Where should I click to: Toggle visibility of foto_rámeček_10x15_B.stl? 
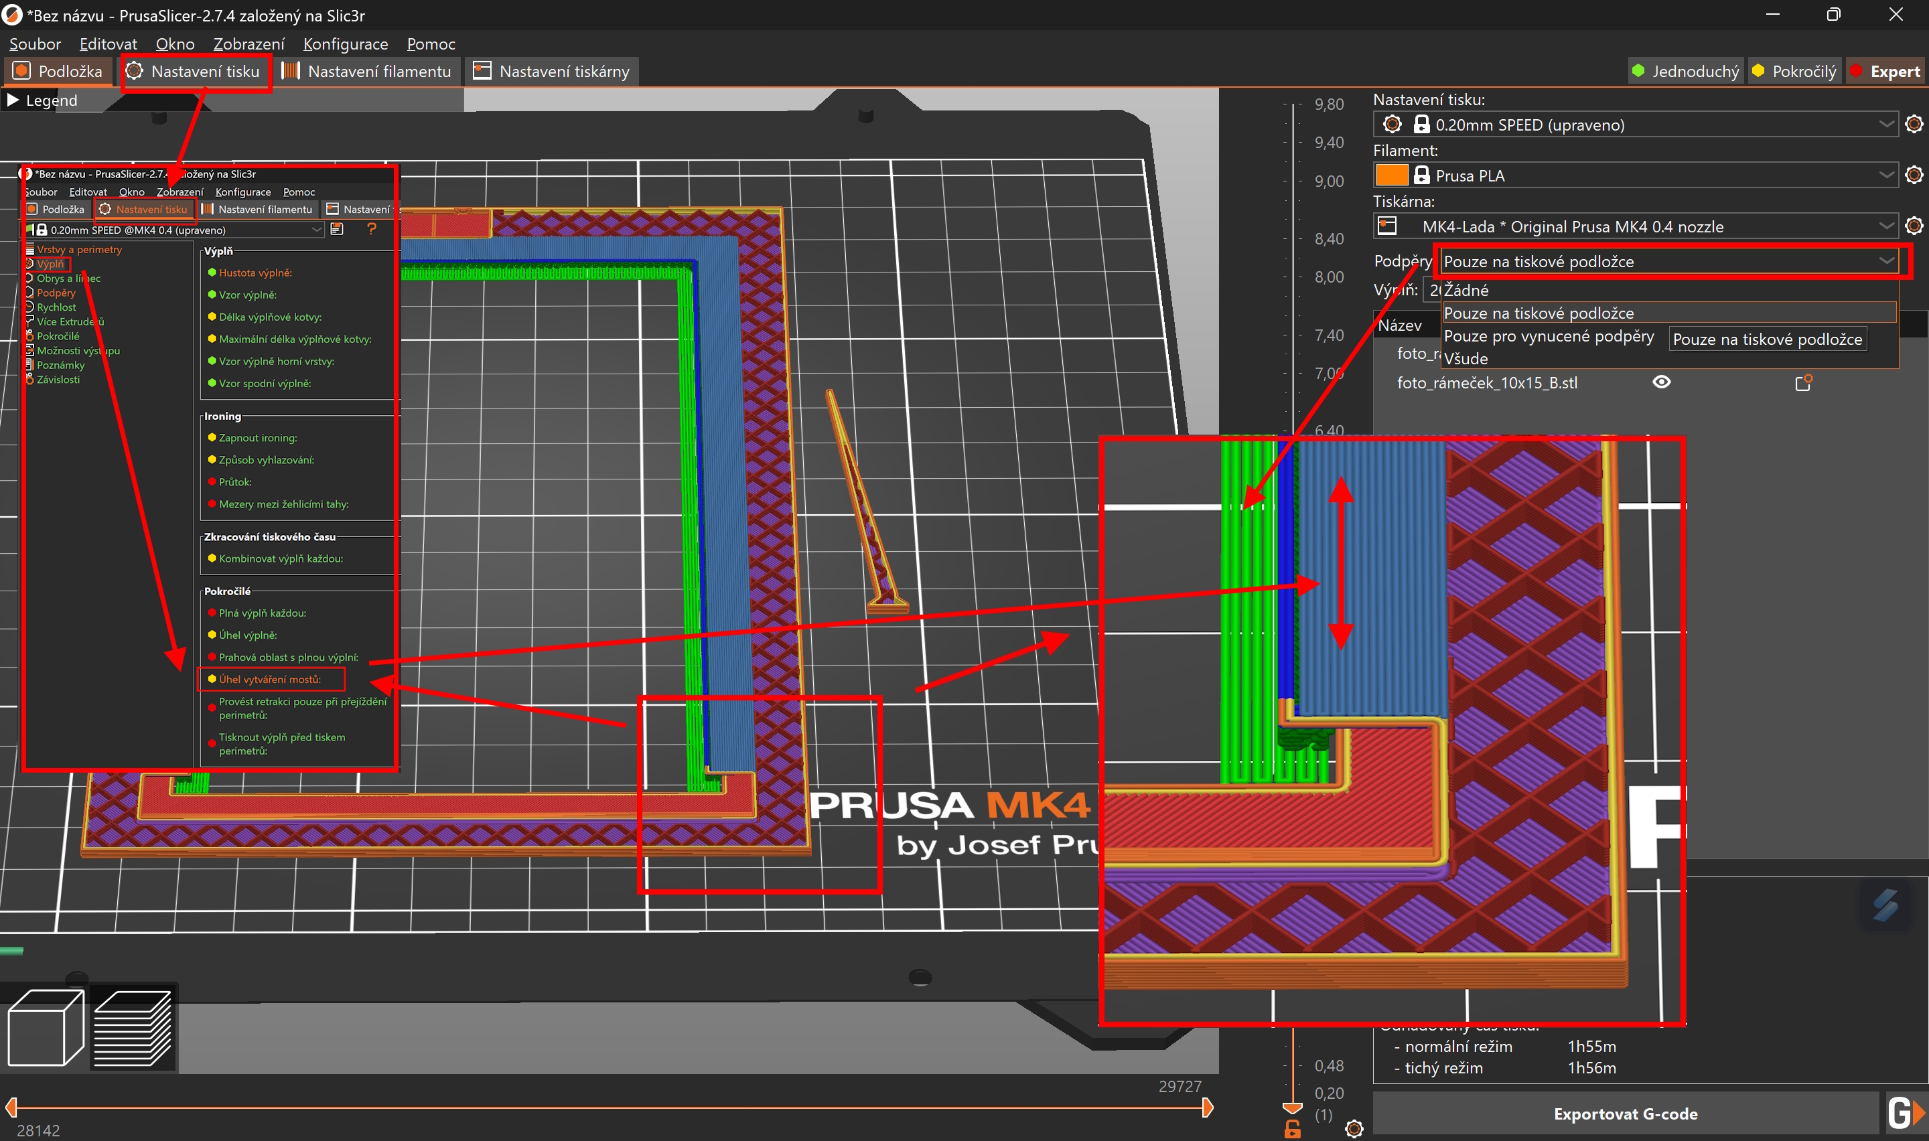[x=1662, y=382]
